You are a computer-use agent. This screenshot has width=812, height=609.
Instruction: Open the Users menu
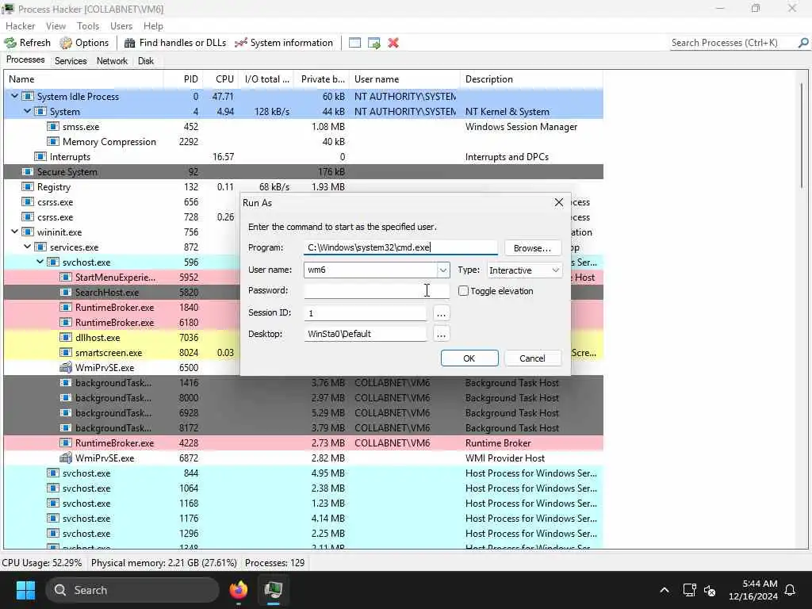coord(121,26)
